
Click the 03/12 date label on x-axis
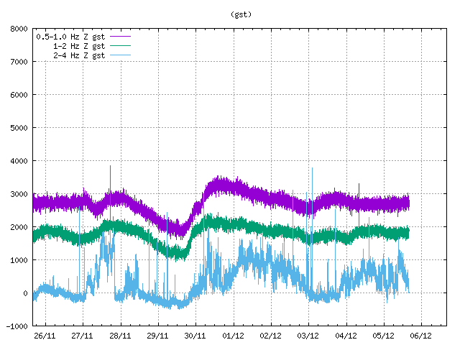(308, 336)
